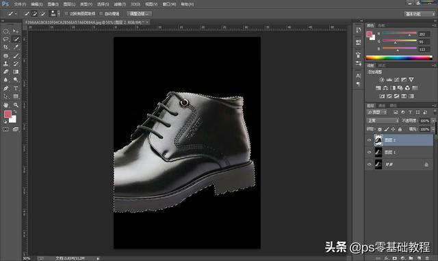Open the 基本功能 workspace dropdown
438x261 pixels.
(x=420, y=14)
